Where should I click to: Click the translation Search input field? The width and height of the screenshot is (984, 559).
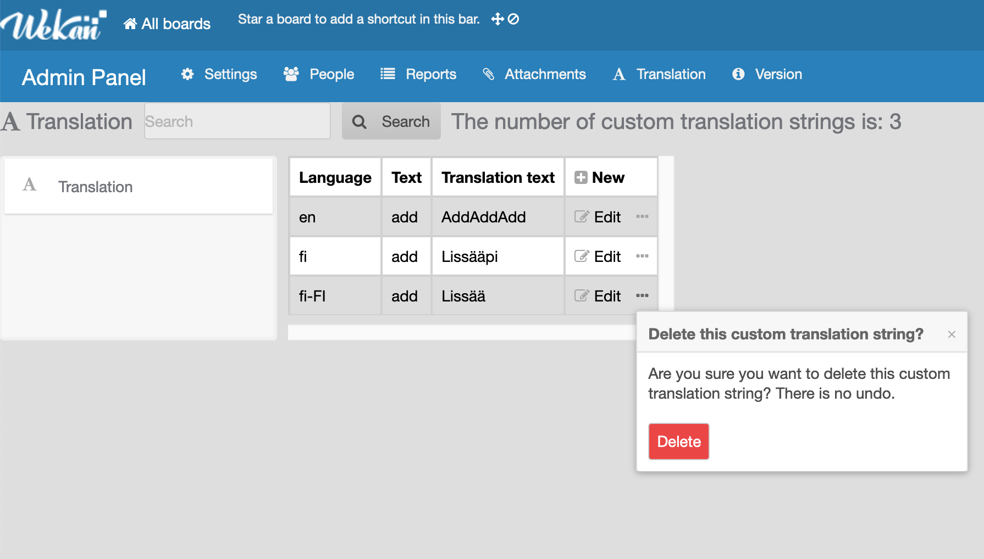tap(237, 121)
